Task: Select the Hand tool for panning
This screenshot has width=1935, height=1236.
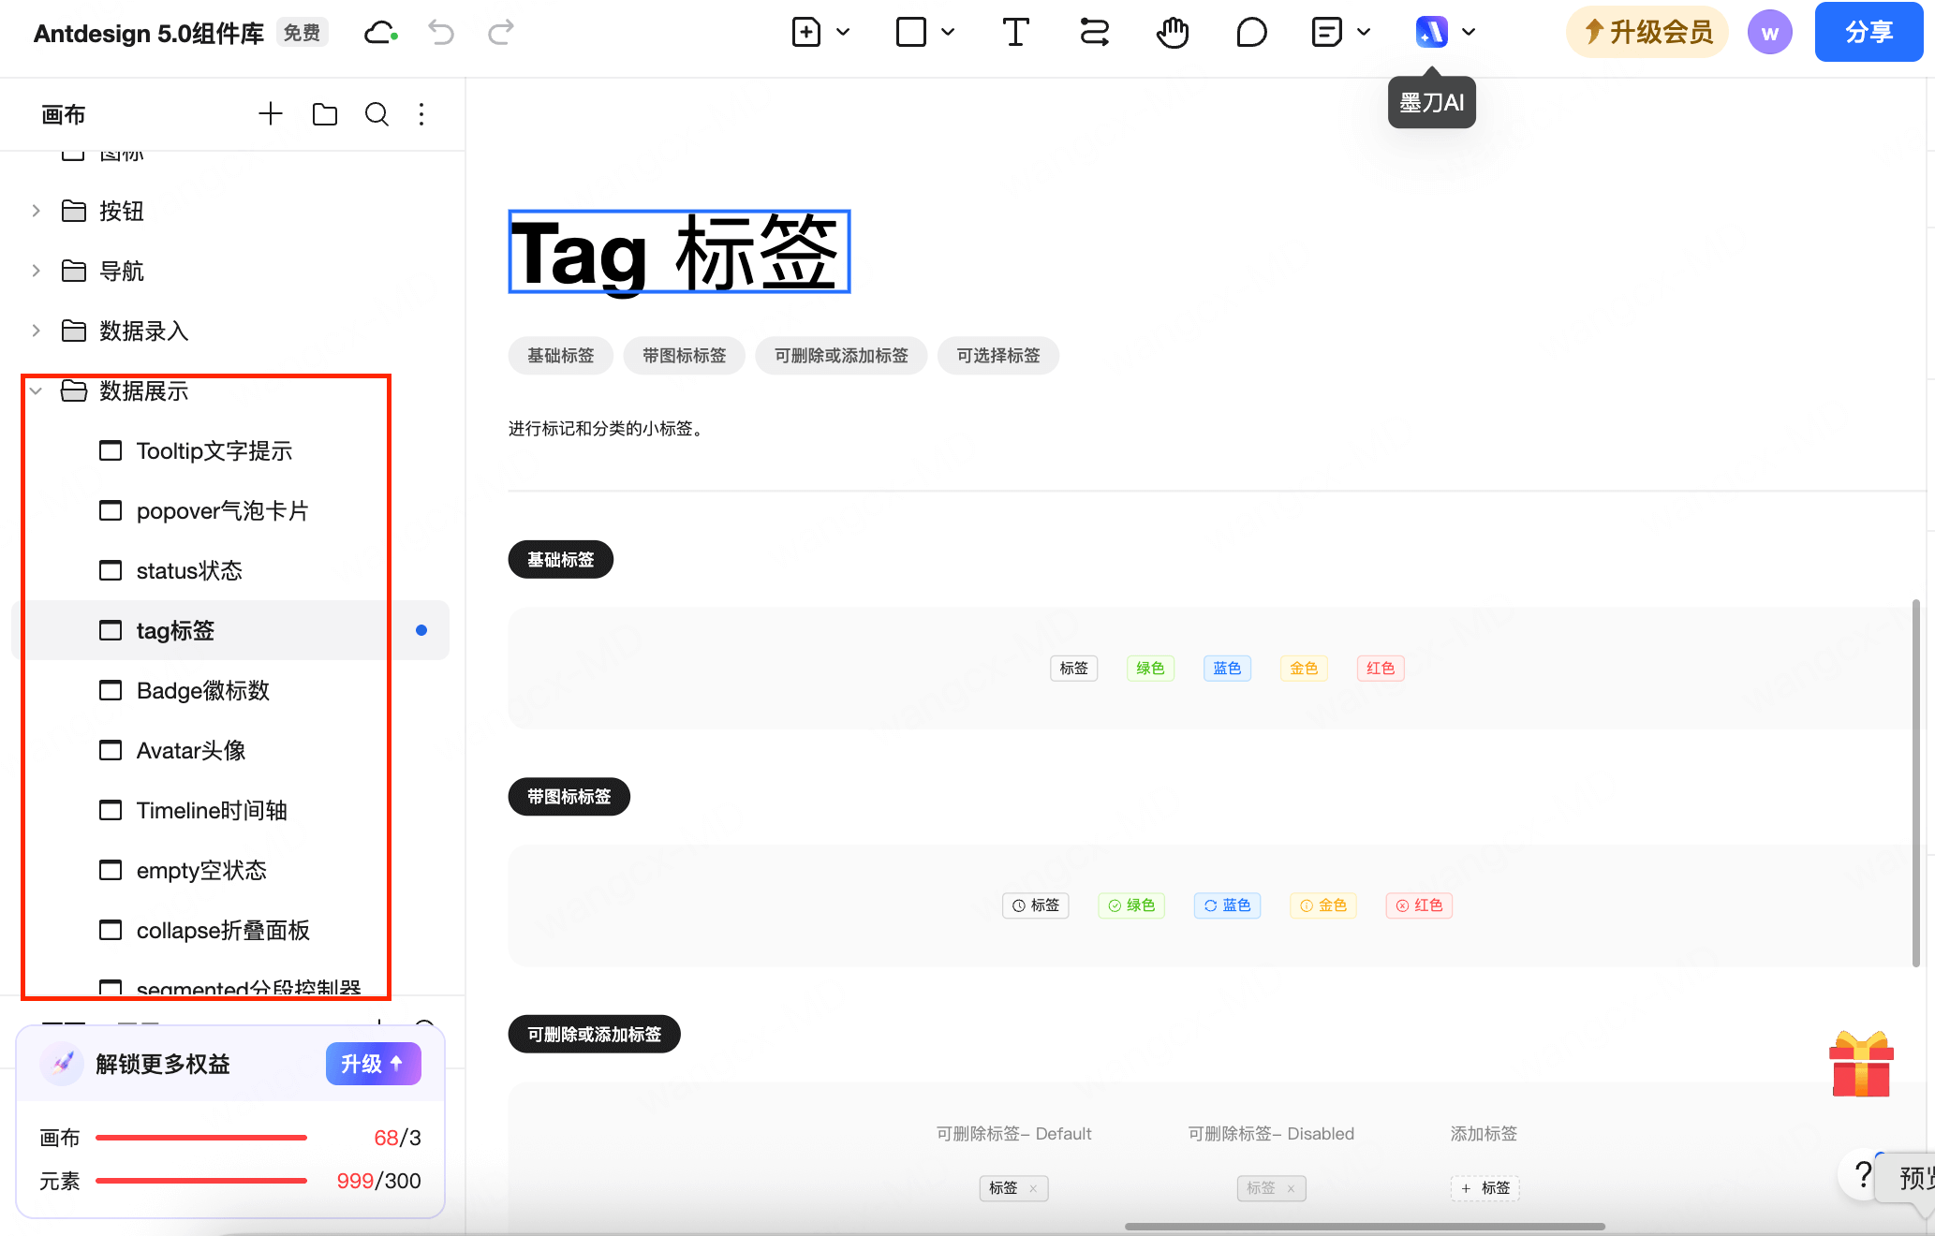Action: click(1173, 31)
